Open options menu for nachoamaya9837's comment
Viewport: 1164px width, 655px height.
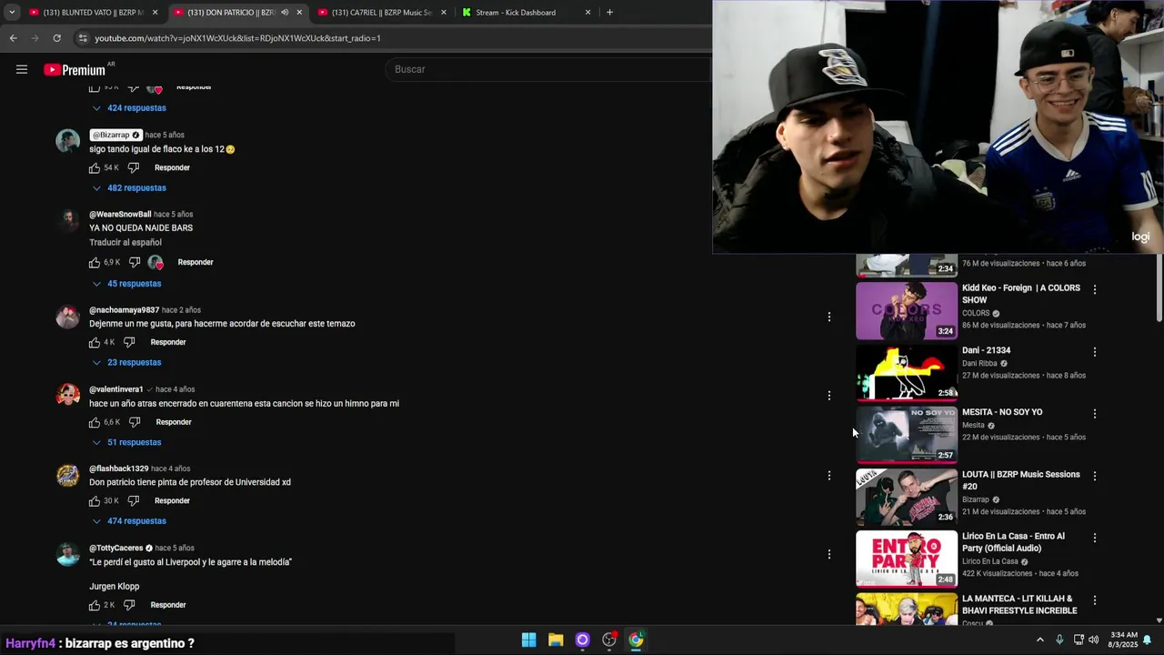coord(828,317)
